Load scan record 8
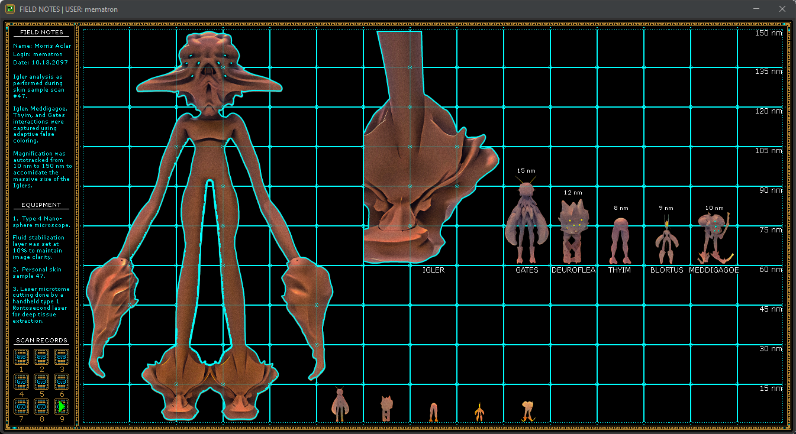The image size is (796, 434). (x=41, y=406)
